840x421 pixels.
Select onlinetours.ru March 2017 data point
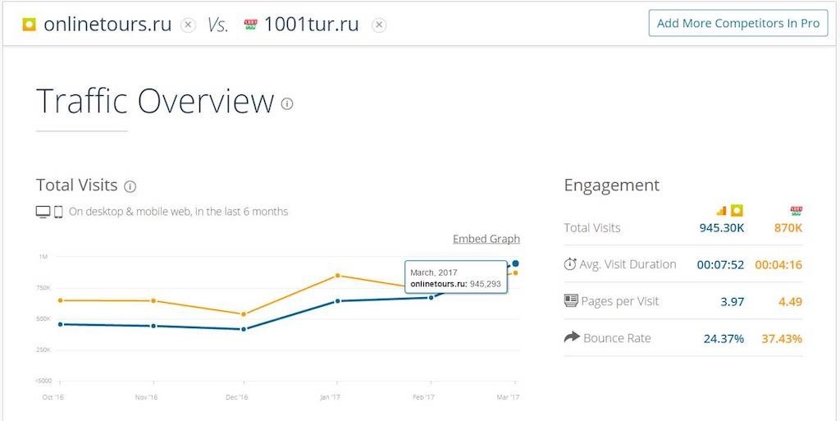pyautogui.click(x=515, y=263)
